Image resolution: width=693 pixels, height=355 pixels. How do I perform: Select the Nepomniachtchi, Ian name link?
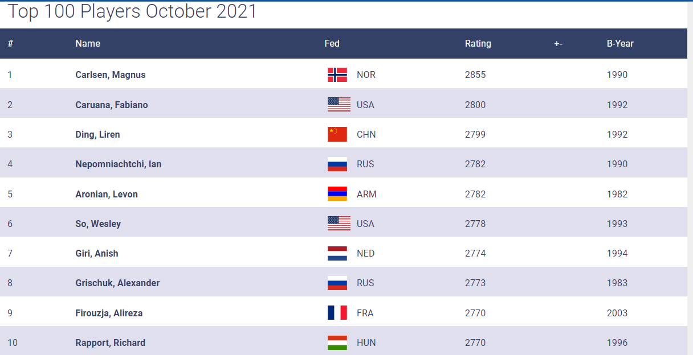[119, 164]
